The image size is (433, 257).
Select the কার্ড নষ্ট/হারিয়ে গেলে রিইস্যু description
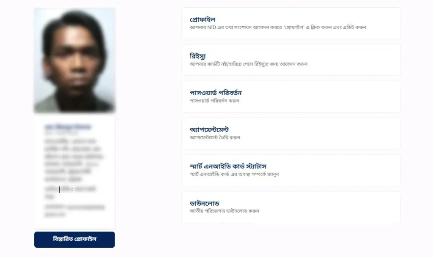(249, 64)
